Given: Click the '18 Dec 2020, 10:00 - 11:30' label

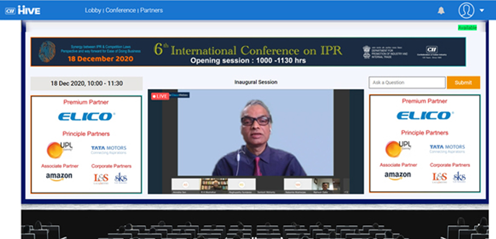Looking at the screenshot, I should (87, 84).
